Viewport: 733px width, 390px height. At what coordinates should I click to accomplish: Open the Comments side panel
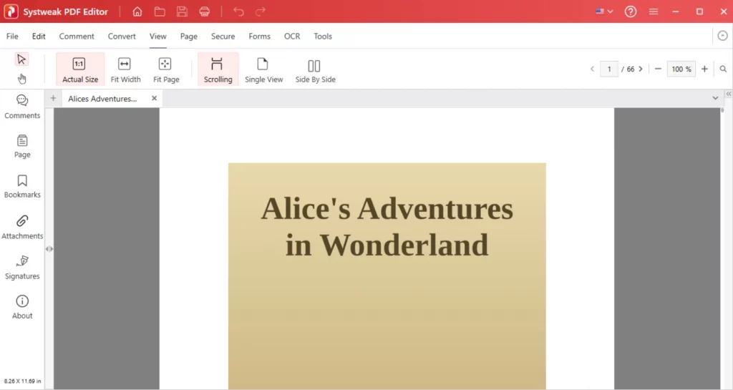[x=22, y=107]
